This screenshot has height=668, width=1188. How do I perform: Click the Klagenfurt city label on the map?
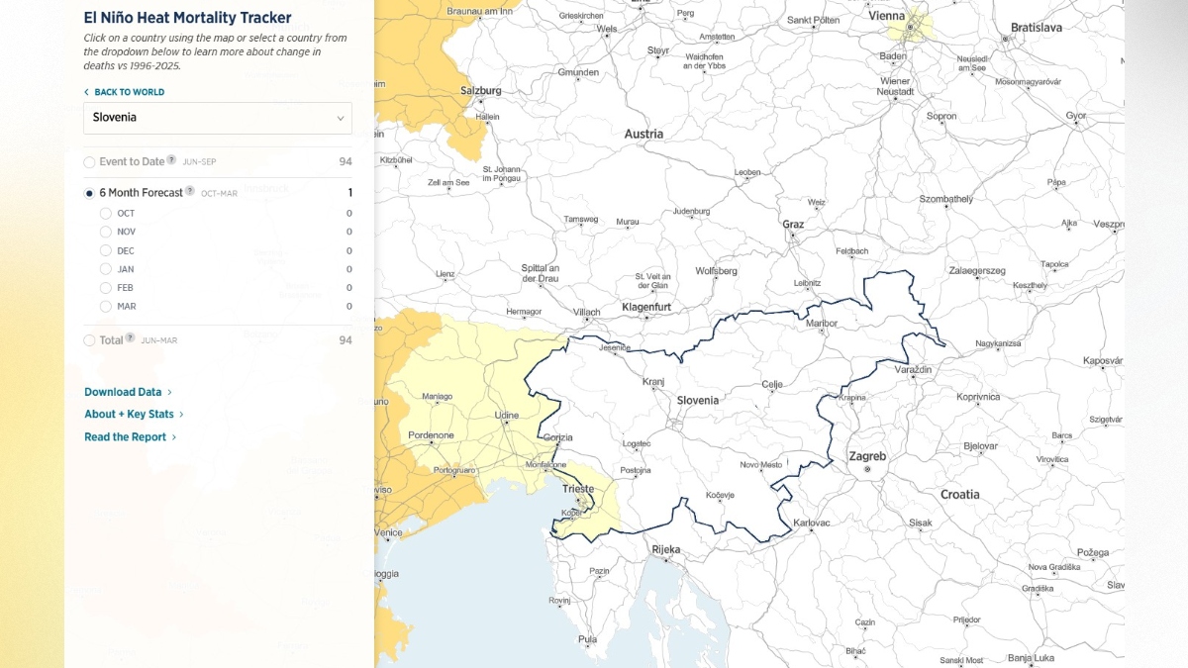coord(646,308)
